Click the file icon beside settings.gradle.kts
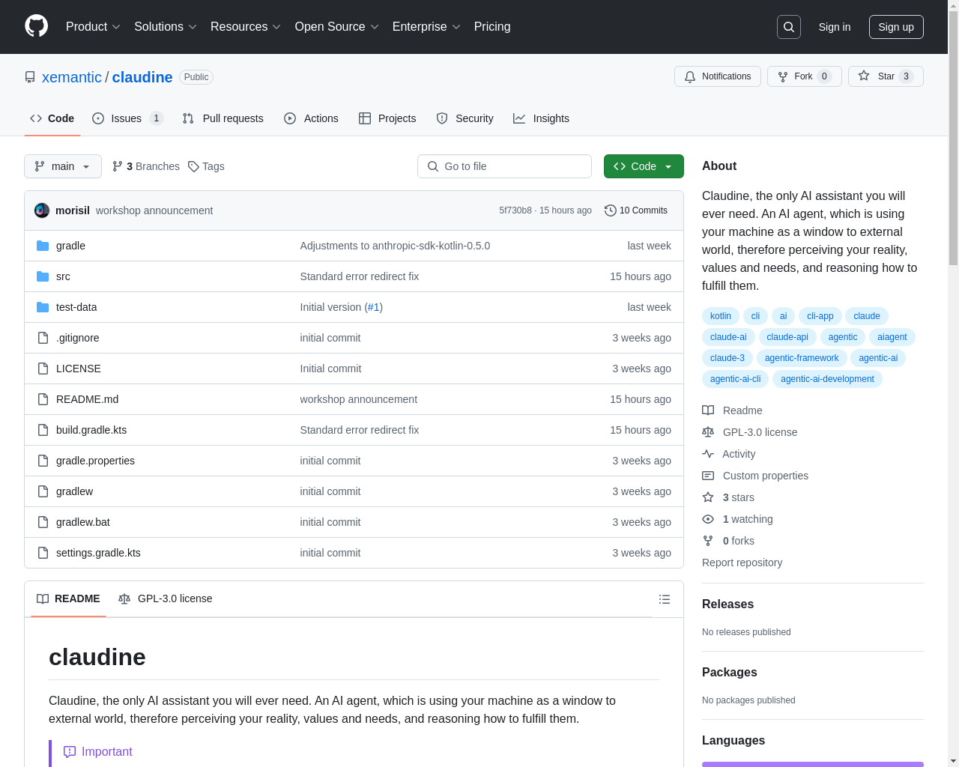This screenshot has height=767, width=959. pyautogui.click(x=43, y=553)
